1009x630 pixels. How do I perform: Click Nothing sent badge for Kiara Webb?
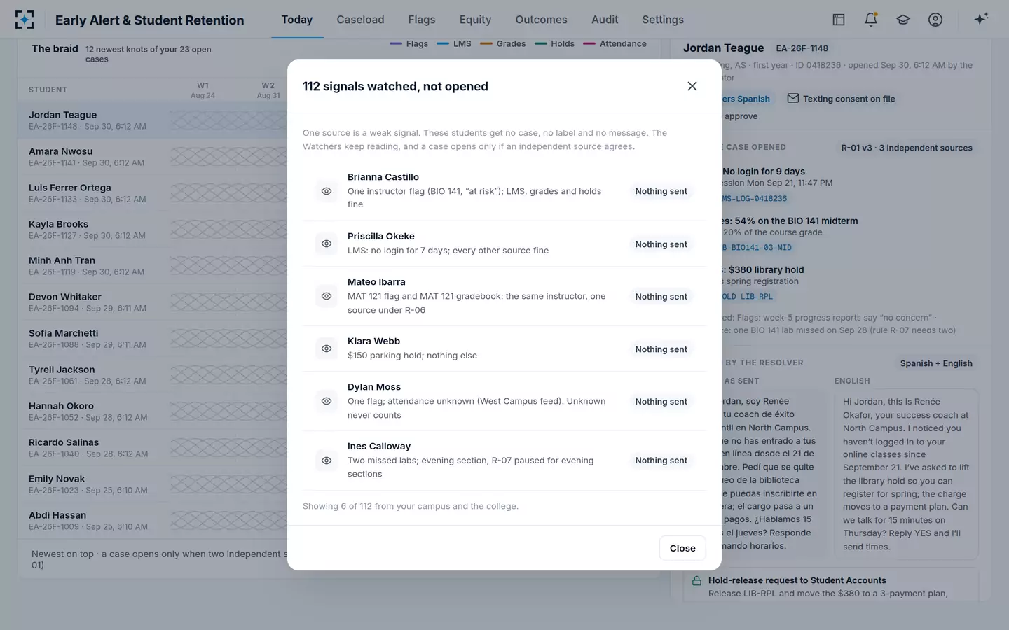click(x=661, y=349)
